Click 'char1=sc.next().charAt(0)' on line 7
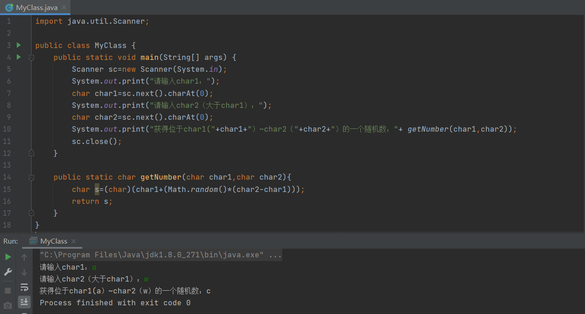The height and width of the screenshot is (314, 585). click(x=152, y=93)
